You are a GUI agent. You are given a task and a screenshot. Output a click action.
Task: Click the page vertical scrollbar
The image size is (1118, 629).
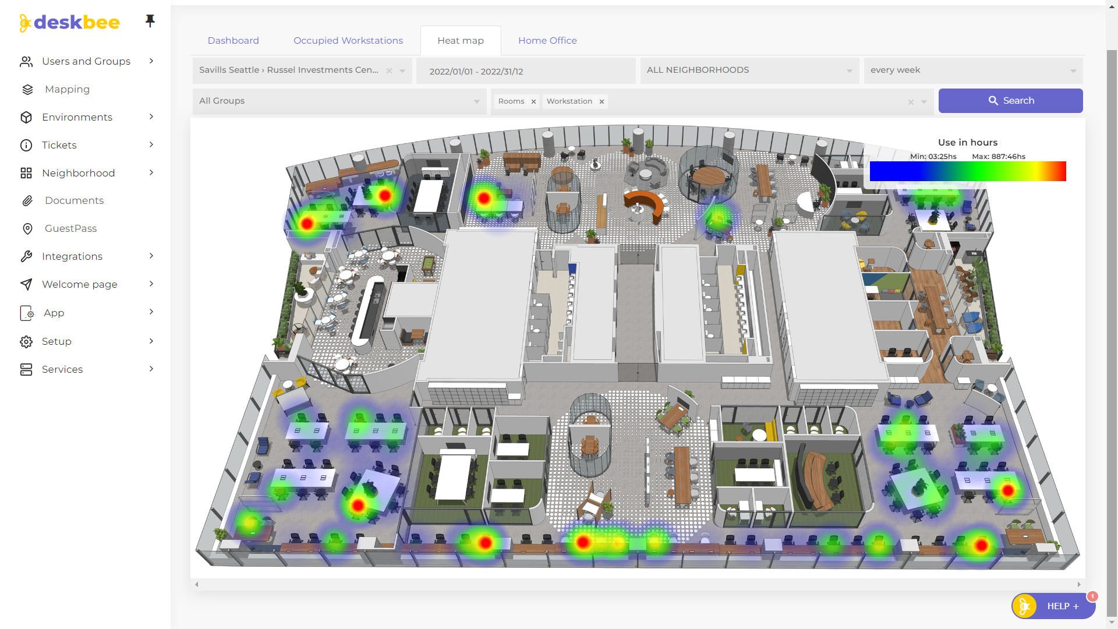1112,332
